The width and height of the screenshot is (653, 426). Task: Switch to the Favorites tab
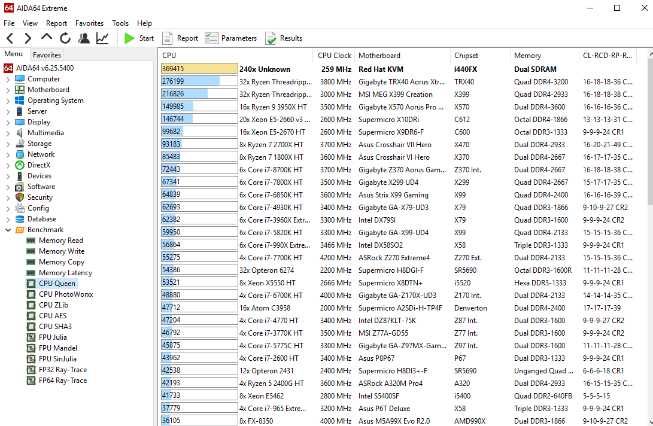47,54
